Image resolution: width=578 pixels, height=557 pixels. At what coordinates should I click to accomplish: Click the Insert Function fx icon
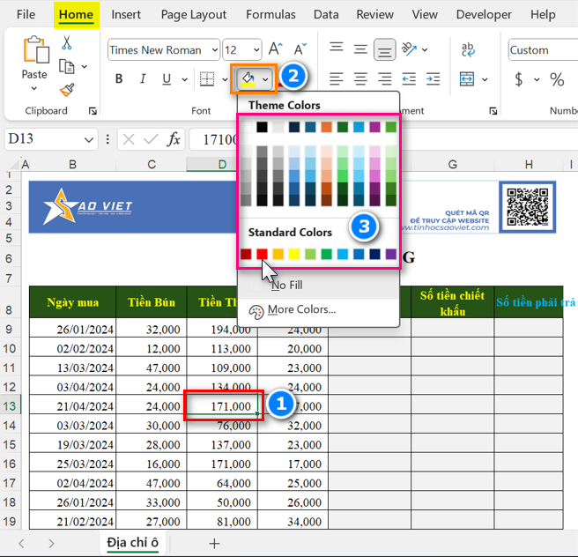(174, 139)
